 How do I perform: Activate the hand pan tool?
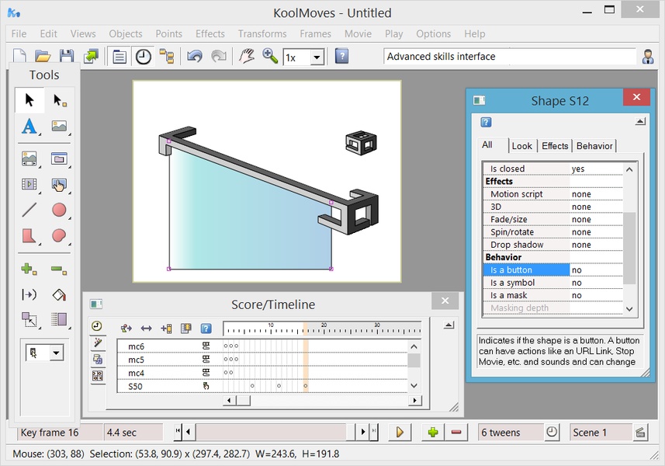click(246, 57)
